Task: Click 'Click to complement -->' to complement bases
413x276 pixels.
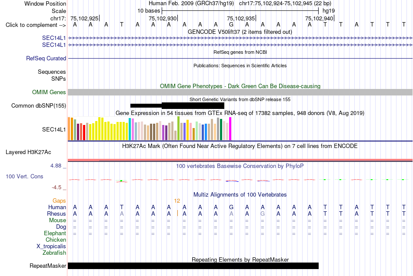Action: pos(36,25)
